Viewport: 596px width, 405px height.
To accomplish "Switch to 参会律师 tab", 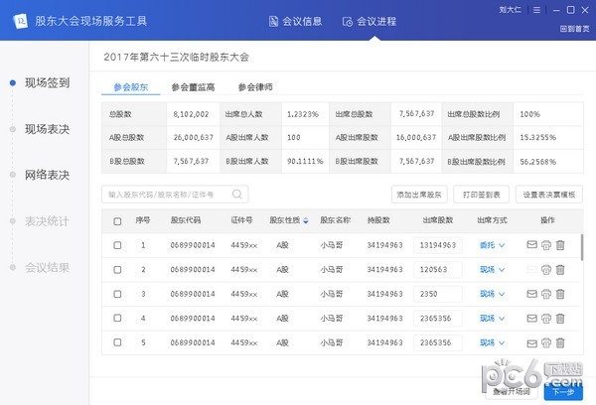I will click(255, 87).
